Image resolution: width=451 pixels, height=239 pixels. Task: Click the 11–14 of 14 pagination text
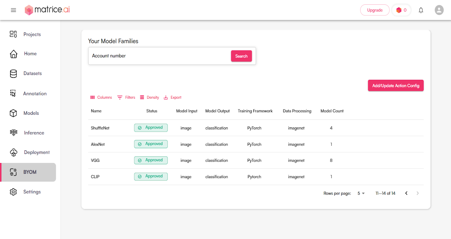[385, 193]
